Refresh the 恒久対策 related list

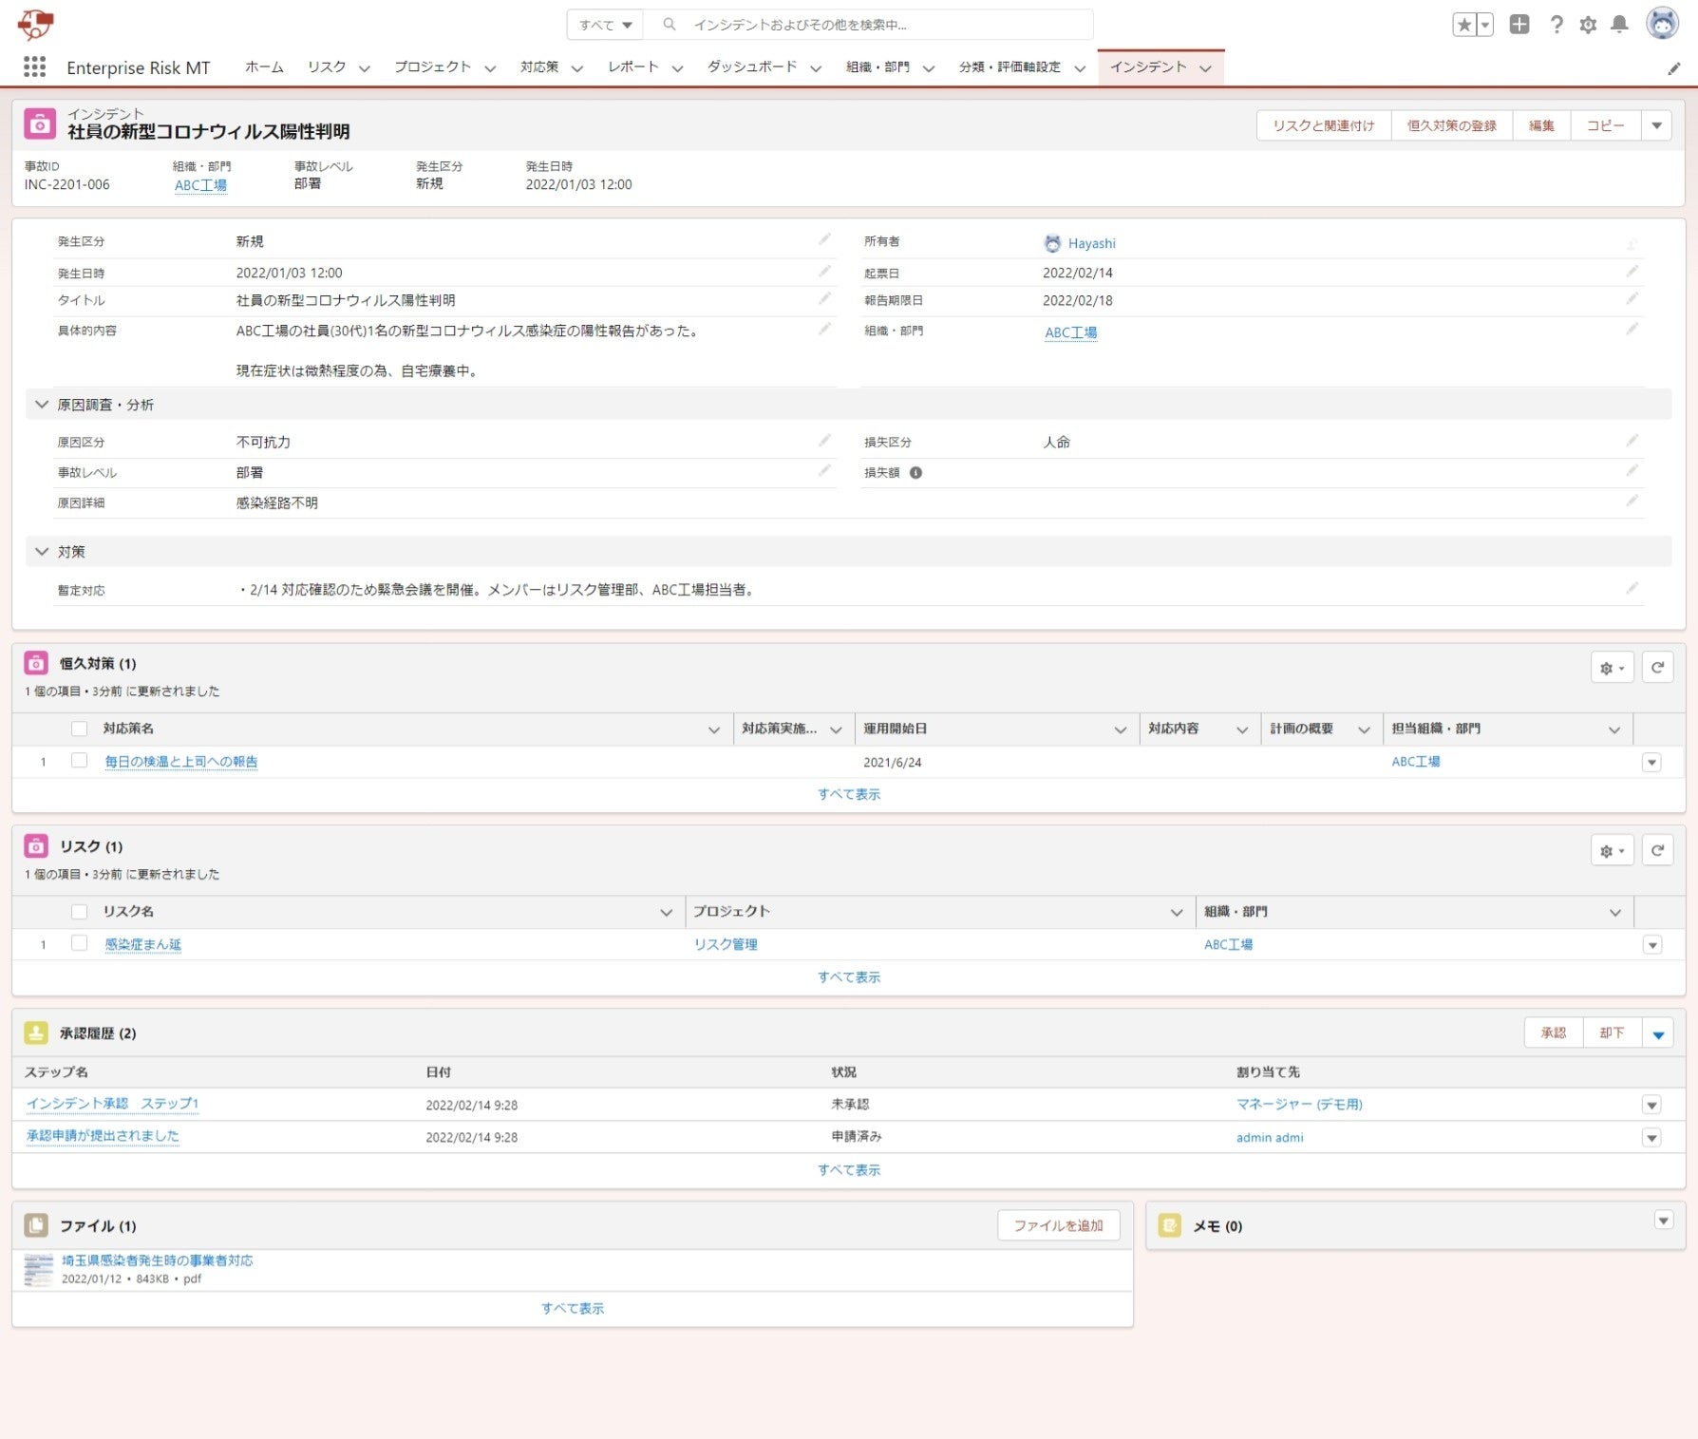coord(1657,668)
